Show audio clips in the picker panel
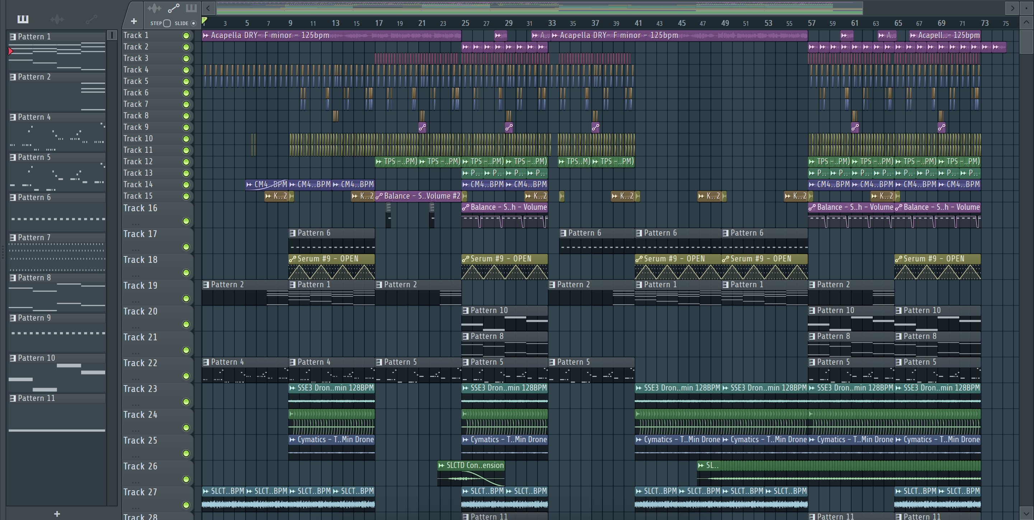Image resolution: width=1034 pixels, height=520 pixels. 57,19
